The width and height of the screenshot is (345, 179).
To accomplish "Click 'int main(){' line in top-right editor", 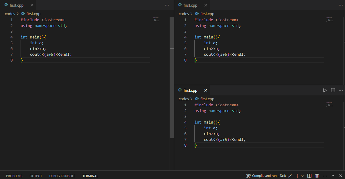I will click(207, 37).
